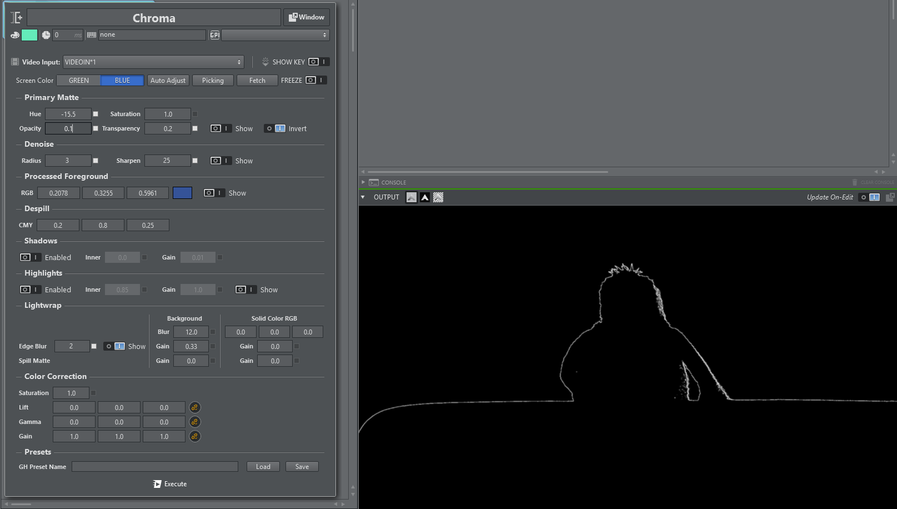Click the clock delay icon

pos(46,35)
